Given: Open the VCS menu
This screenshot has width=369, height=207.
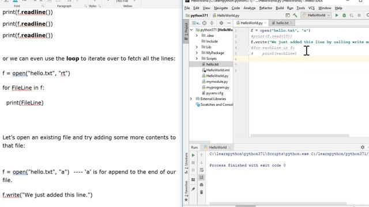Looking at the screenshot, I should 311,8.
